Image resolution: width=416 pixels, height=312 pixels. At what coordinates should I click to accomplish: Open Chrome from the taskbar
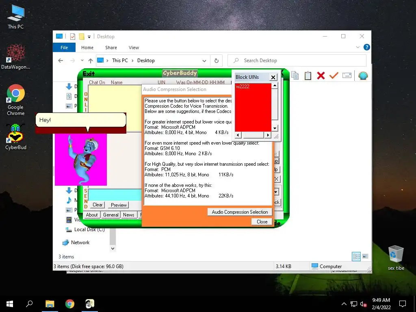(x=70, y=304)
